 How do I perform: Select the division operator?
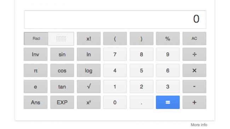(x=194, y=54)
